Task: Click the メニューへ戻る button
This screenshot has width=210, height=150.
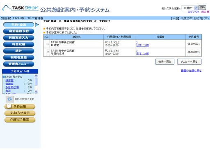Action: pyautogui.click(x=189, y=61)
